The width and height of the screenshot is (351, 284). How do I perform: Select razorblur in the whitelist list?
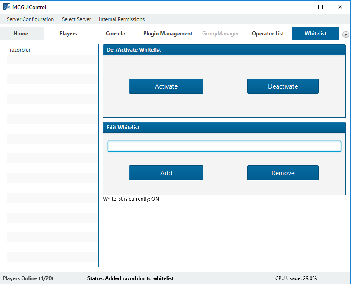pyautogui.click(x=20, y=50)
